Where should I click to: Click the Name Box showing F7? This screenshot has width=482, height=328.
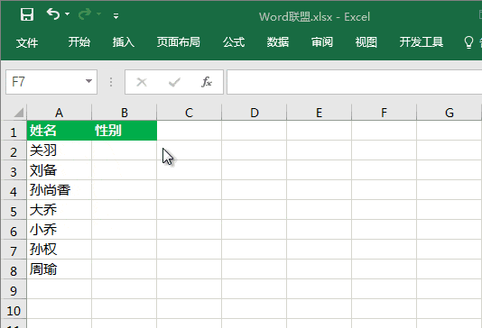click(51, 82)
